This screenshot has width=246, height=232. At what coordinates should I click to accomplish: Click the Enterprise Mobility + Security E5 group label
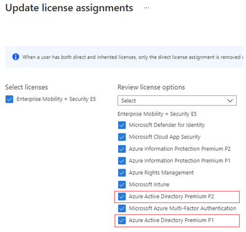pos(157,114)
